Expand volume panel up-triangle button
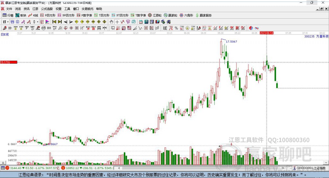 tap(3, 163)
